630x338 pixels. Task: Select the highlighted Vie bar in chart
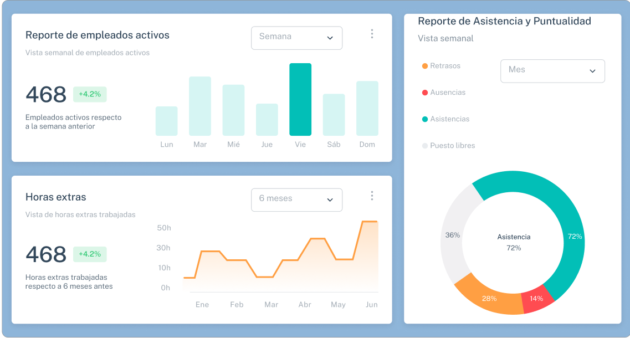click(300, 100)
